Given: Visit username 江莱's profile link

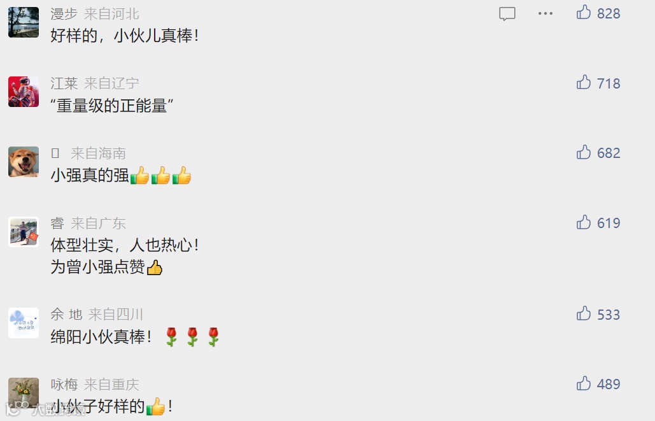Looking at the screenshot, I should 64,83.
